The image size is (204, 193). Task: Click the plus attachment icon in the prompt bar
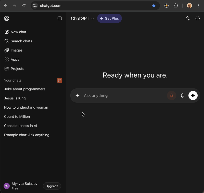78,95
